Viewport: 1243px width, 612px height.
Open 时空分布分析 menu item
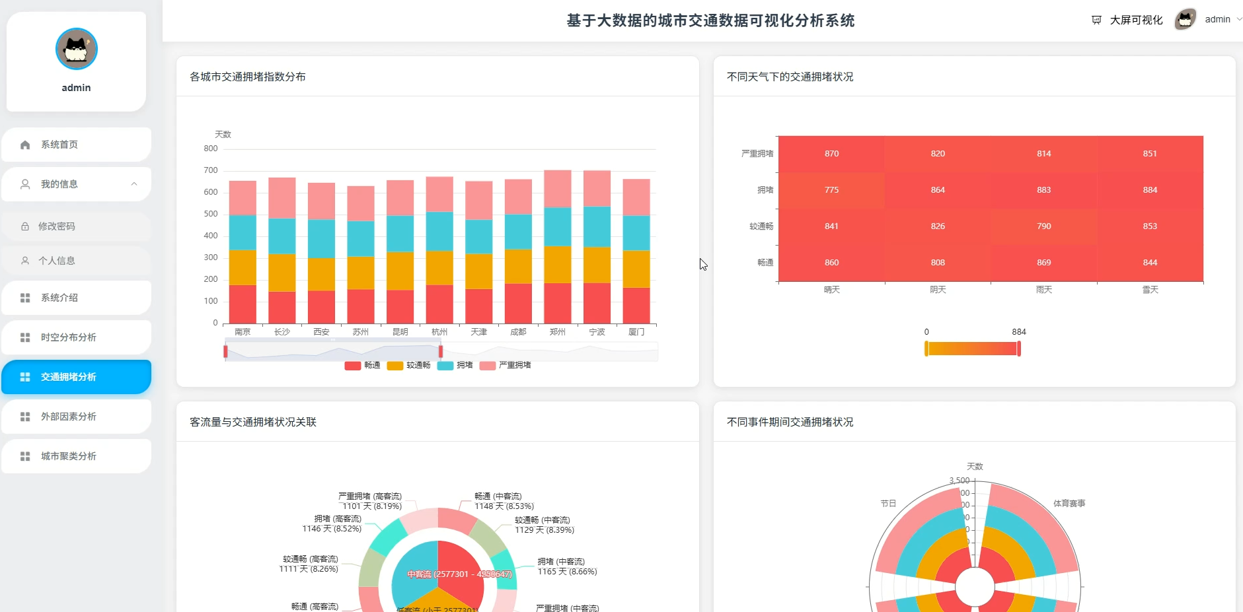[76, 337]
